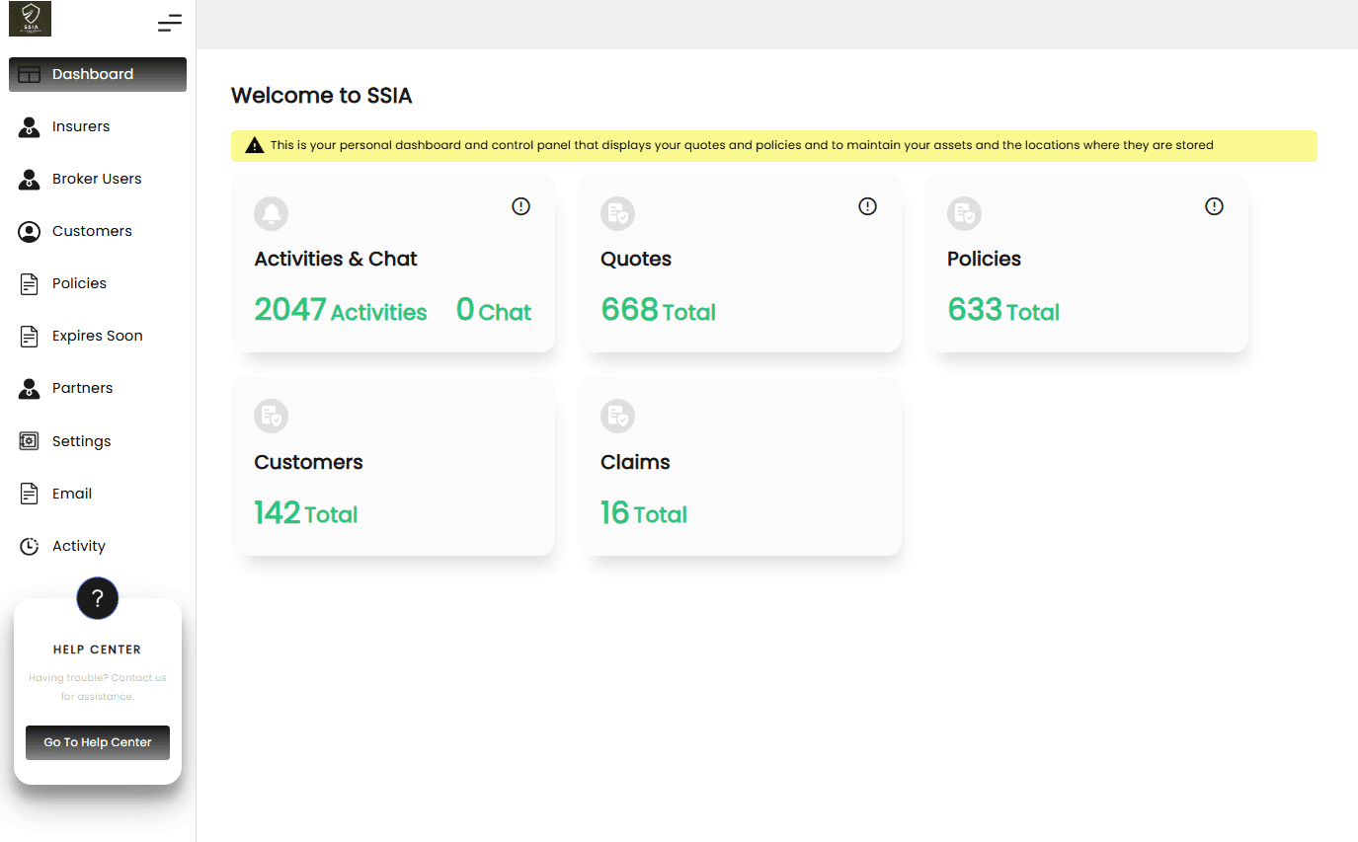
Task: Open the Insurers page from sidebar
Action: click(x=80, y=126)
